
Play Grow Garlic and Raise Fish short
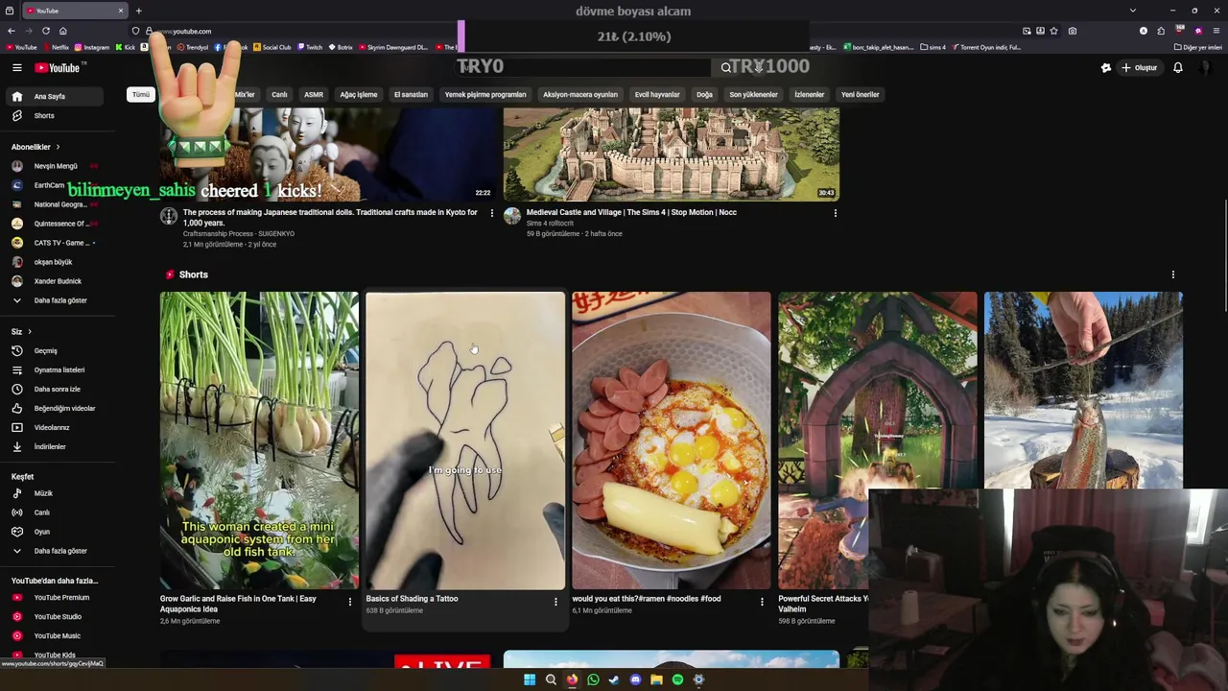[x=259, y=441]
